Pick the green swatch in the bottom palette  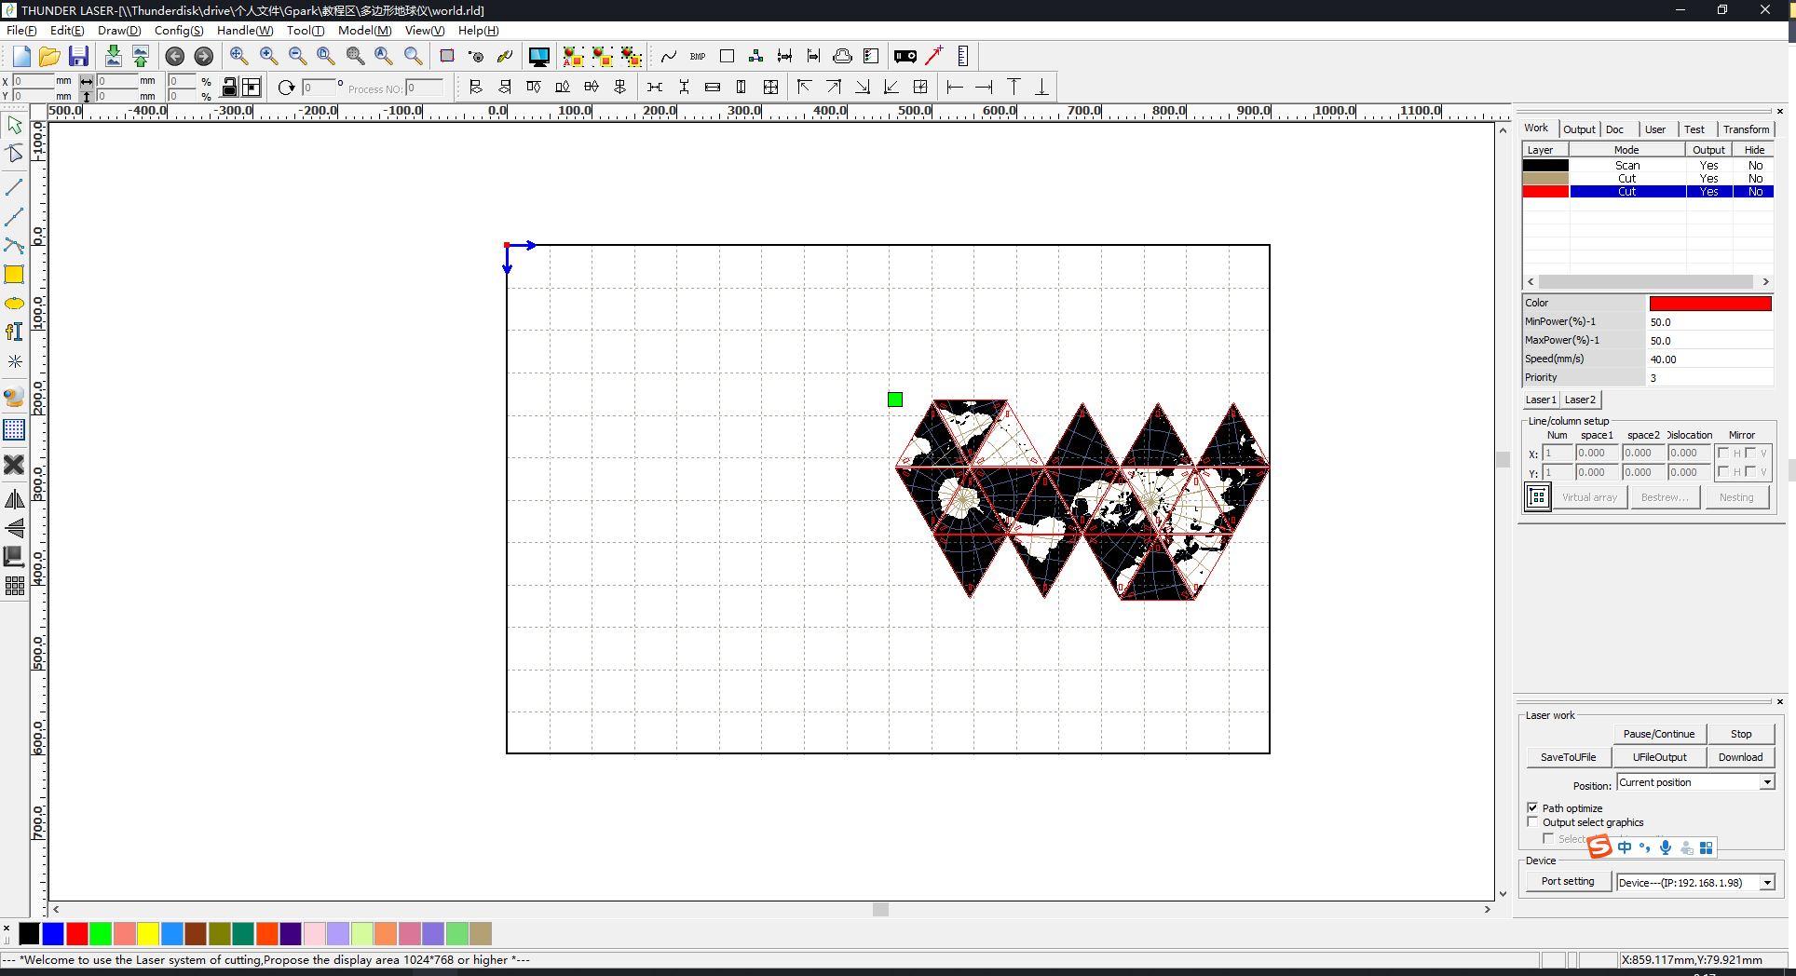(101, 933)
